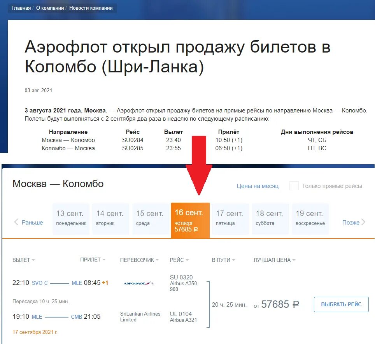Select the 18 сент. суббота date tab
375x344 pixels.
270,219
